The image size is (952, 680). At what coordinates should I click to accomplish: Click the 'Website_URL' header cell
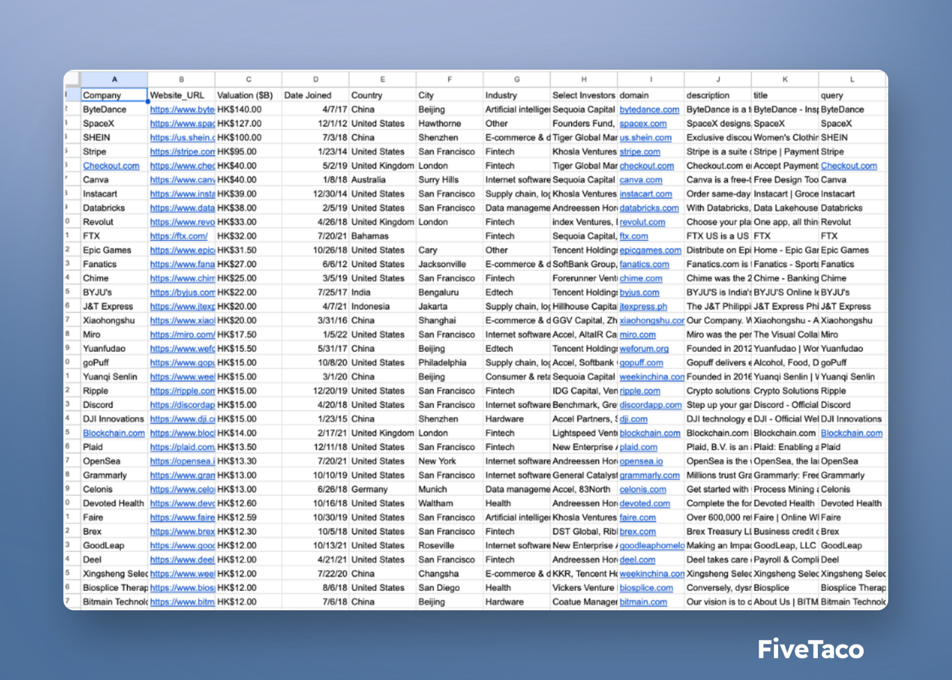coord(181,96)
